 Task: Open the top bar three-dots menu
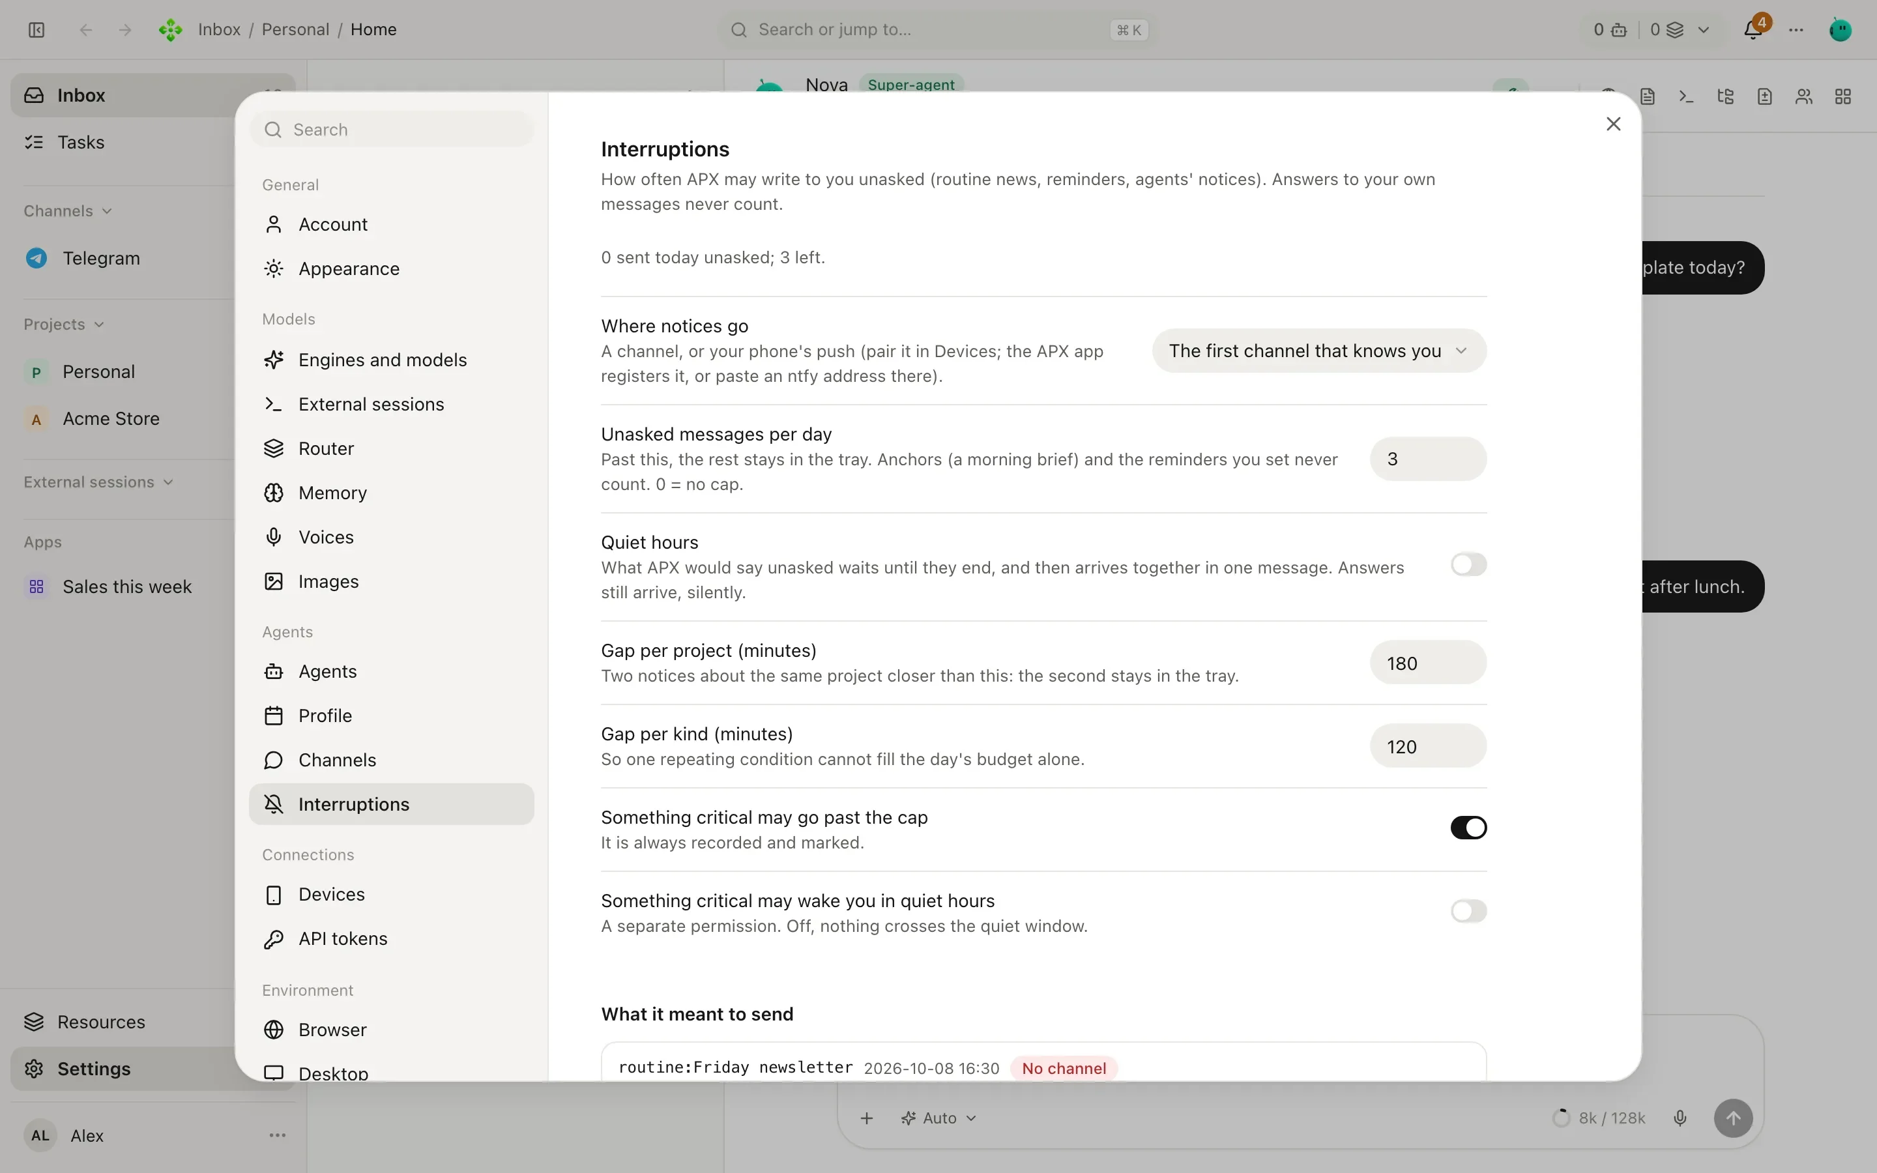[1796, 29]
